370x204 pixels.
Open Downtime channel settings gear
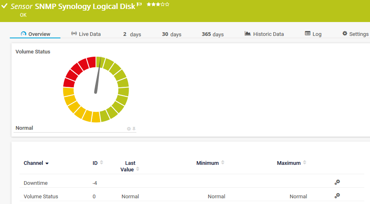[x=337, y=182]
